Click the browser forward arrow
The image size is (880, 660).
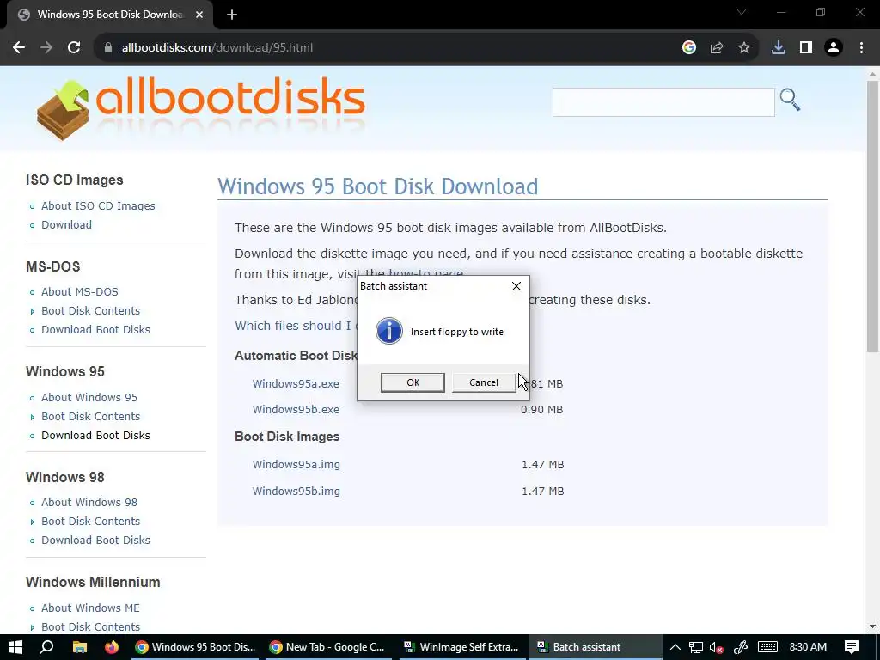pyautogui.click(x=46, y=48)
